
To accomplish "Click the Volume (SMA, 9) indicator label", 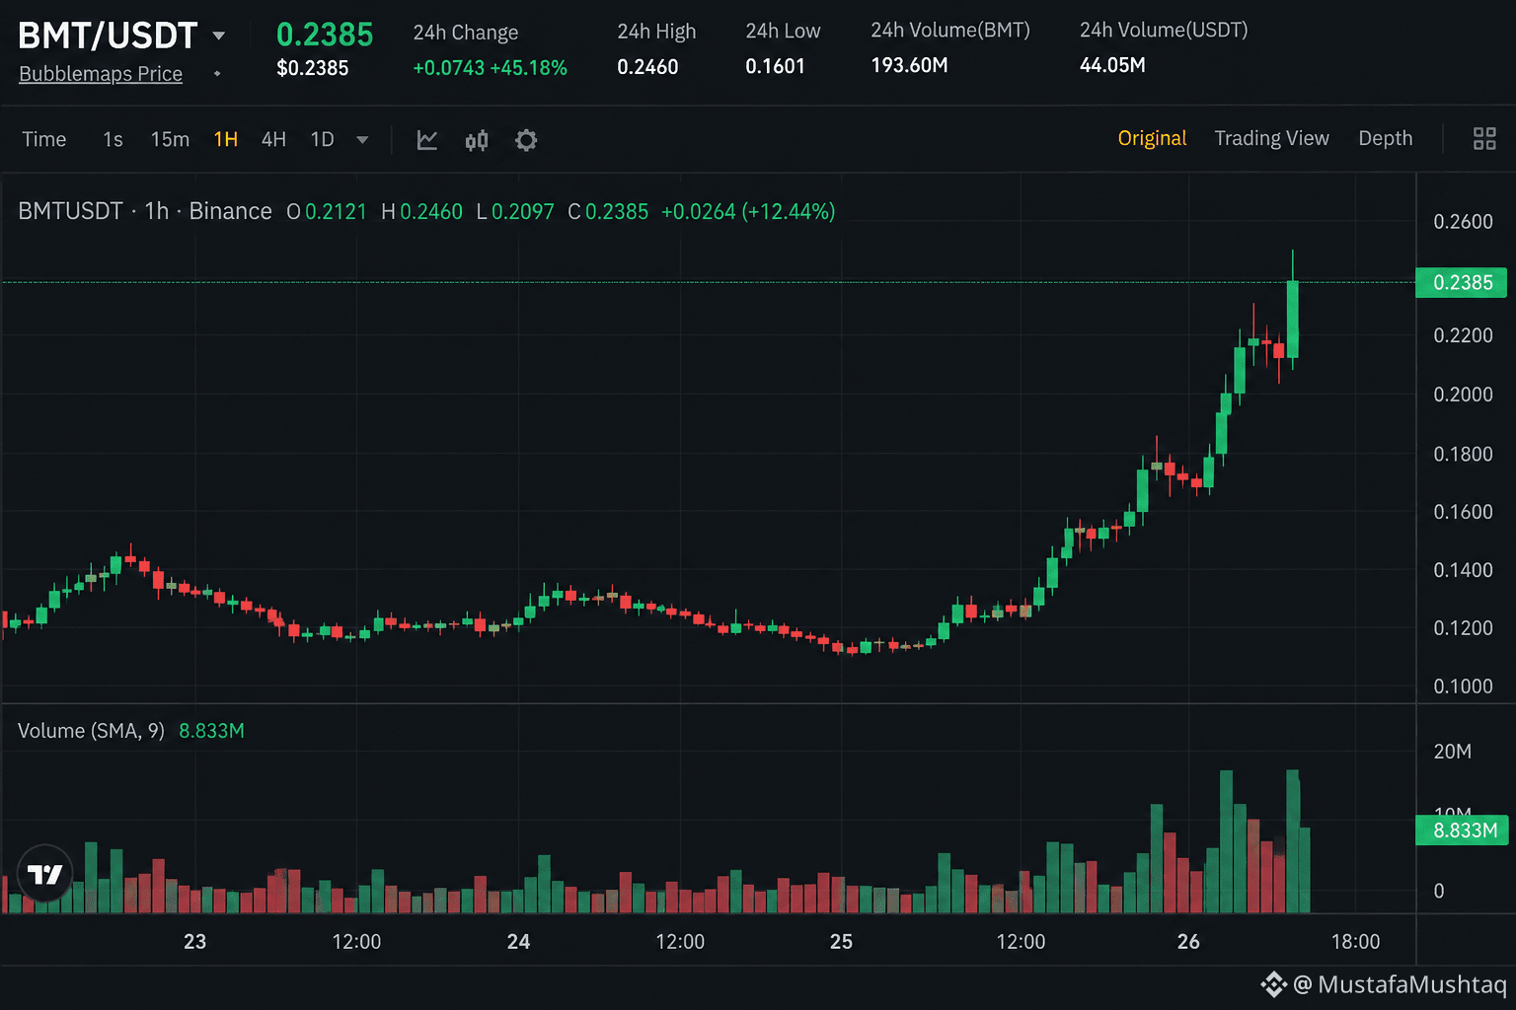I will (x=91, y=731).
